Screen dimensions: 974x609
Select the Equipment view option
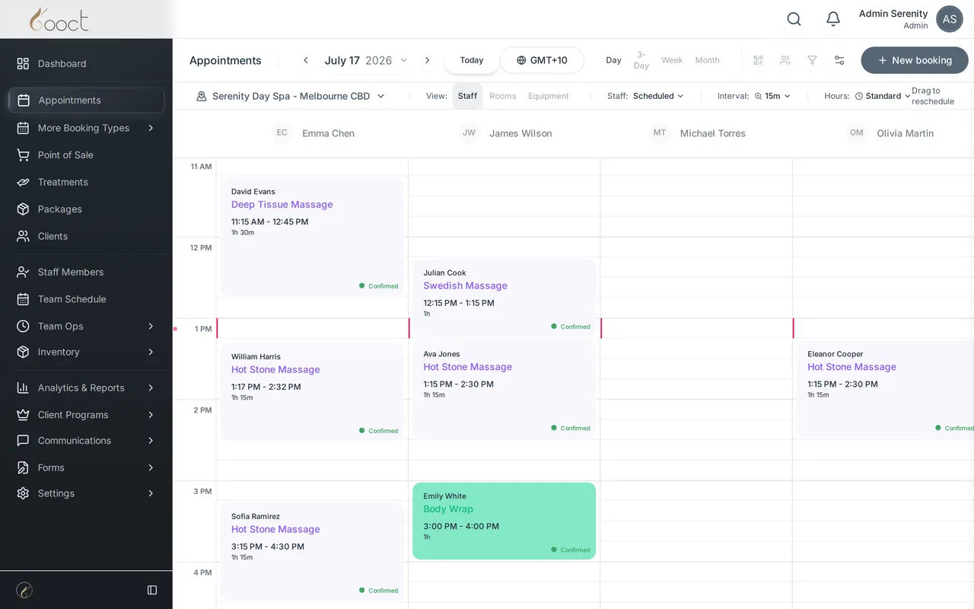point(549,96)
